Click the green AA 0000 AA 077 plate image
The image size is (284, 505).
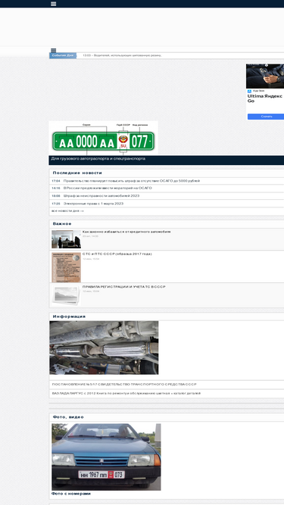(103, 138)
